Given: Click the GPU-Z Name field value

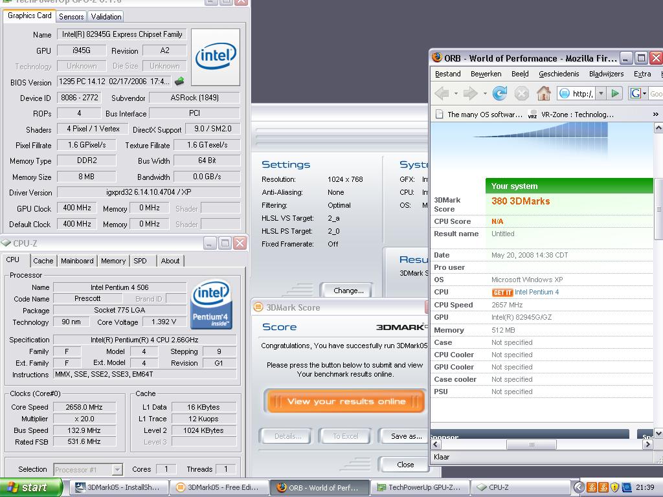Looking at the screenshot, I should 122,34.
